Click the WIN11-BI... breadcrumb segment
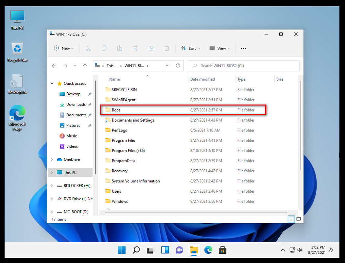This screenshot has height=263, width=345. click(134, 66)
